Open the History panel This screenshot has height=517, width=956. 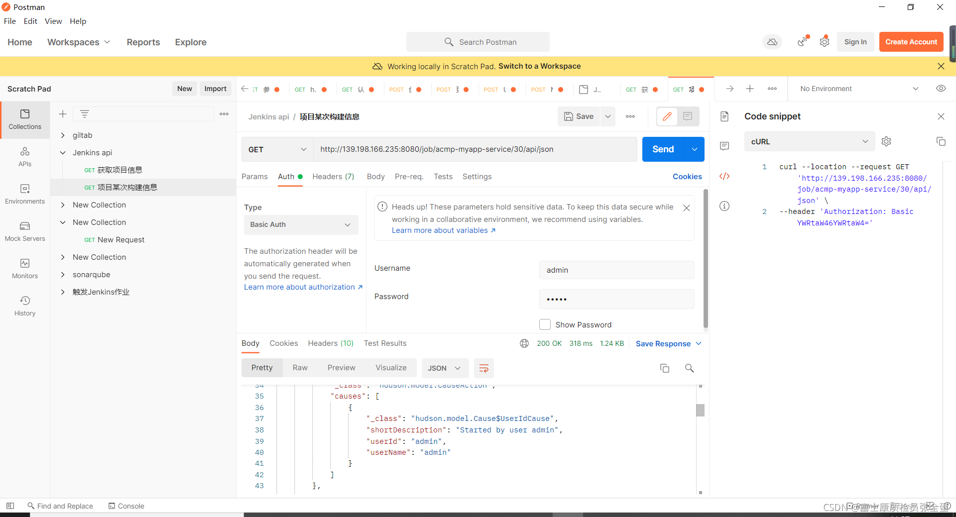[x=25, y=306]
